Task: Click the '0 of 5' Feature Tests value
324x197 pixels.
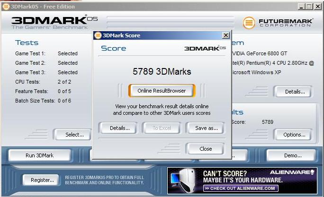Action: [64, 91]
